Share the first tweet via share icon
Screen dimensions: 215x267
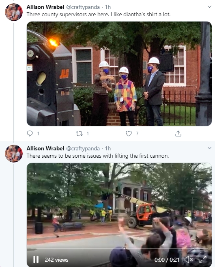pyautogui.click(x=178, y=134)
